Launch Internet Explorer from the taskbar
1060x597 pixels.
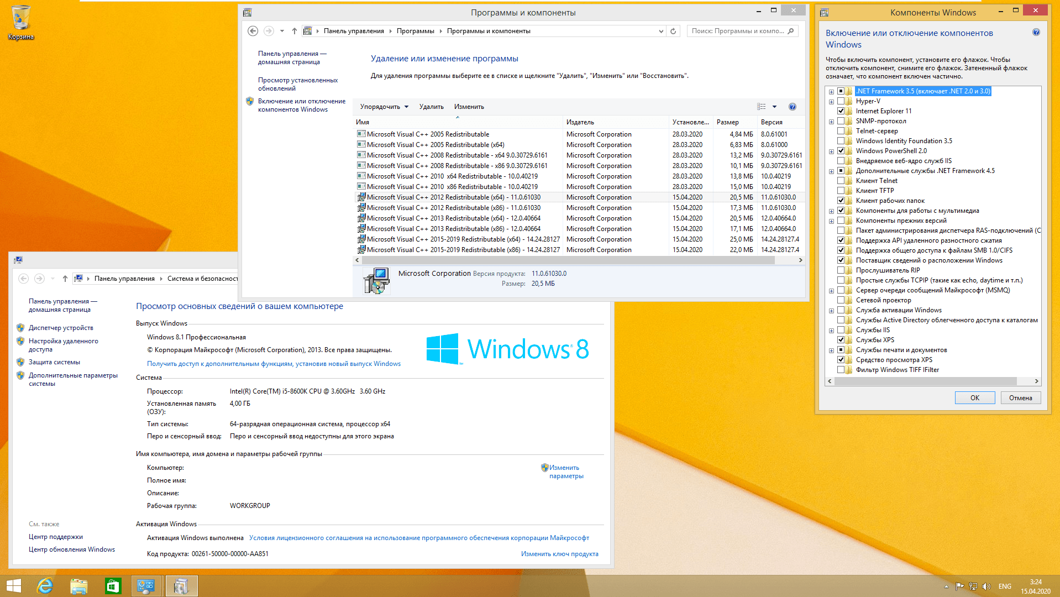point(45,586)
